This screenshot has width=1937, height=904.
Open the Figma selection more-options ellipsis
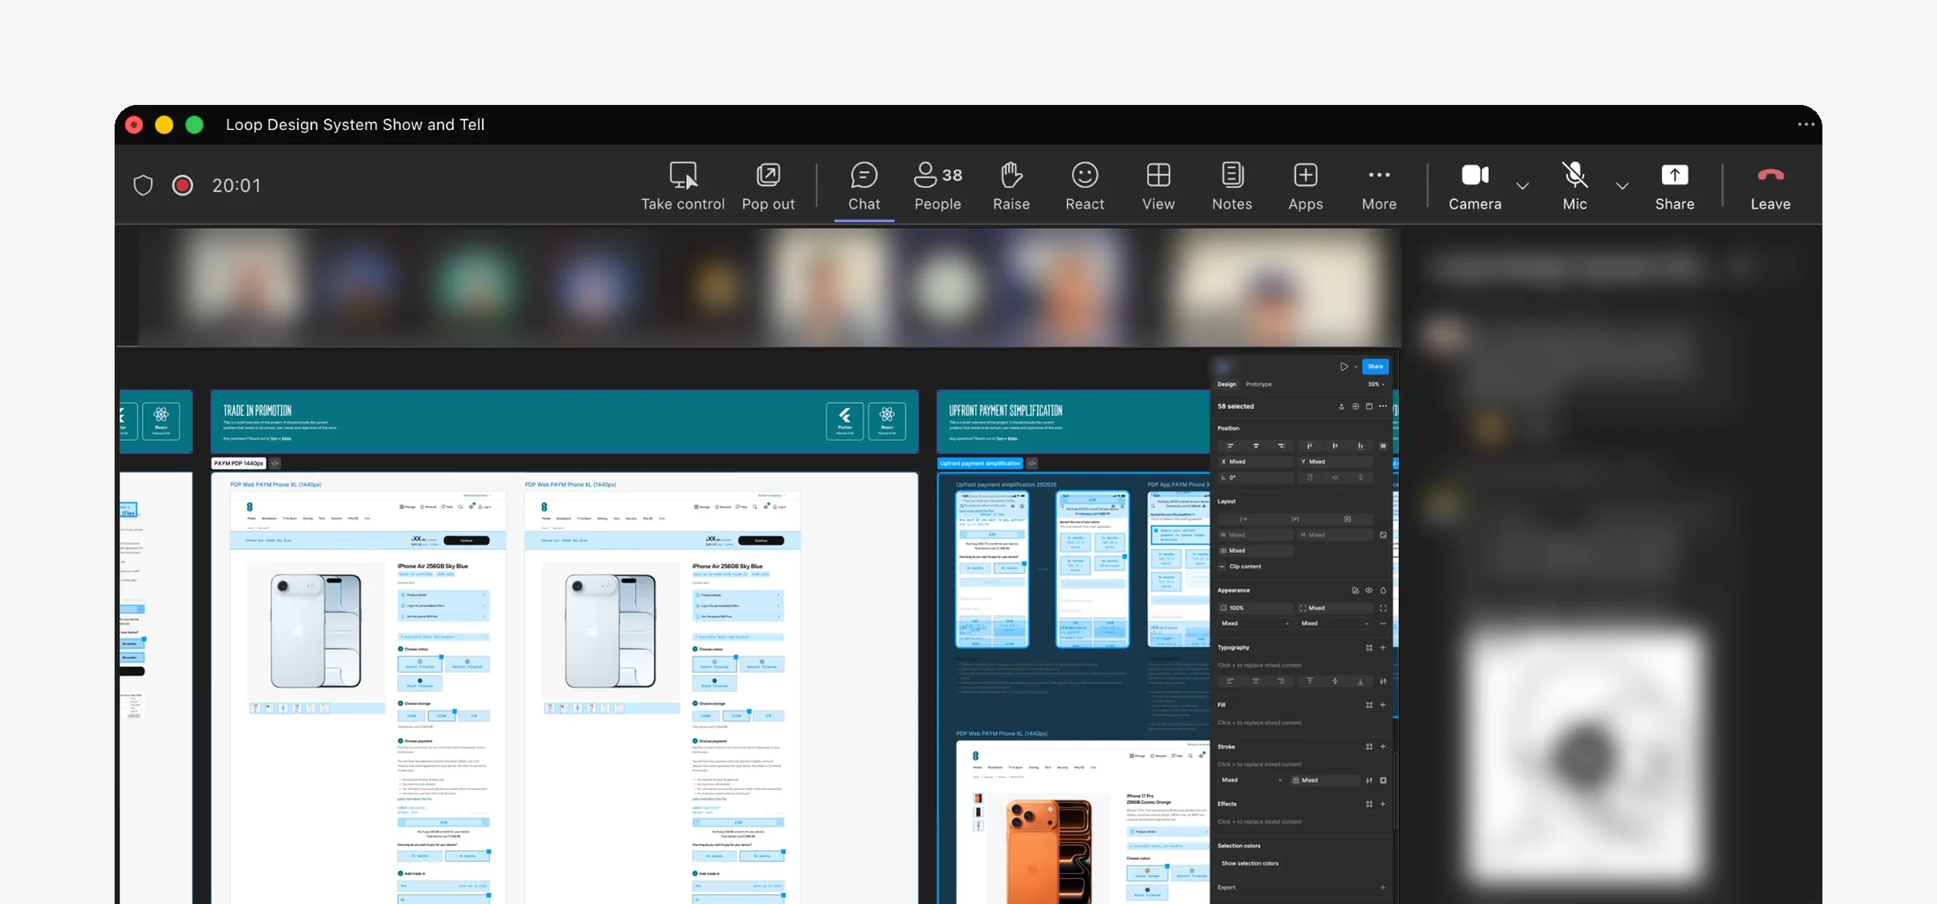pos(1383,407)
